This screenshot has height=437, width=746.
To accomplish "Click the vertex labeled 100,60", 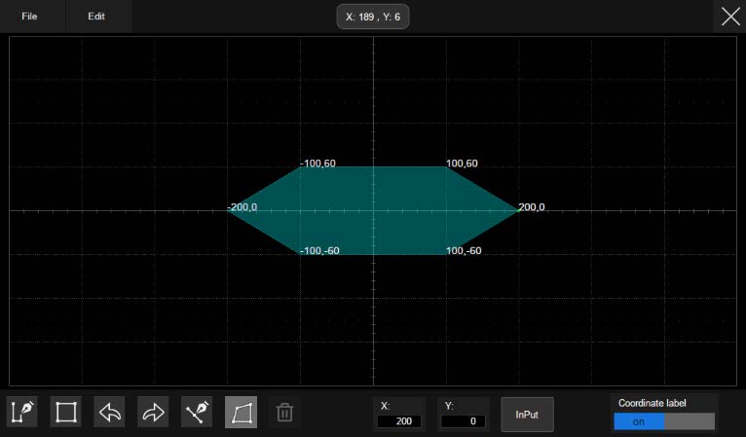I will [446, 166].
